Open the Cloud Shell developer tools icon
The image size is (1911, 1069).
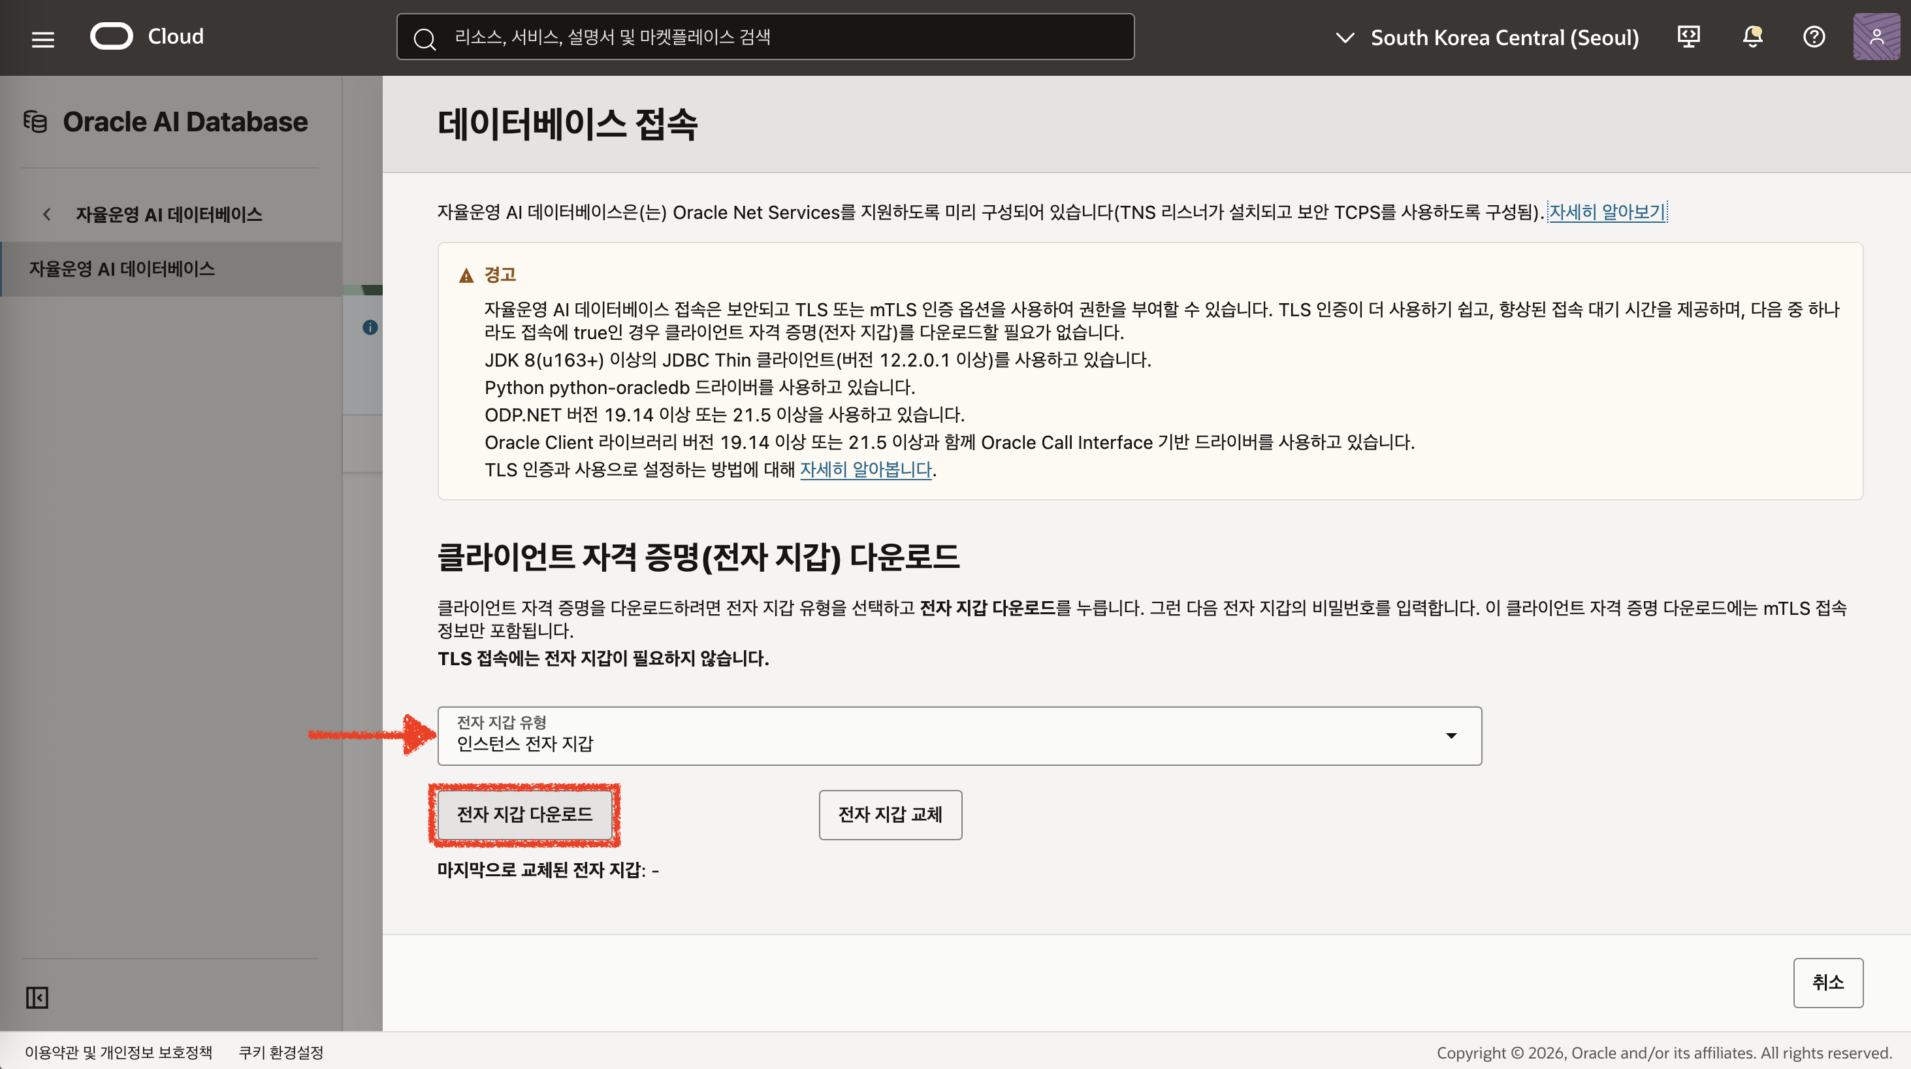coord(1689,37)
